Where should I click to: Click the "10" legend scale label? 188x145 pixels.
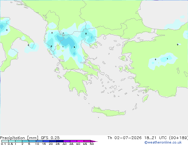pyautogui.click(x=37, y=144)
